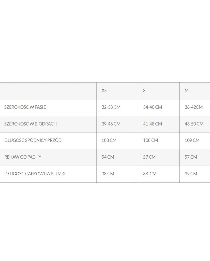Click the RĘKAW OD PACHY label

point(23,157)
